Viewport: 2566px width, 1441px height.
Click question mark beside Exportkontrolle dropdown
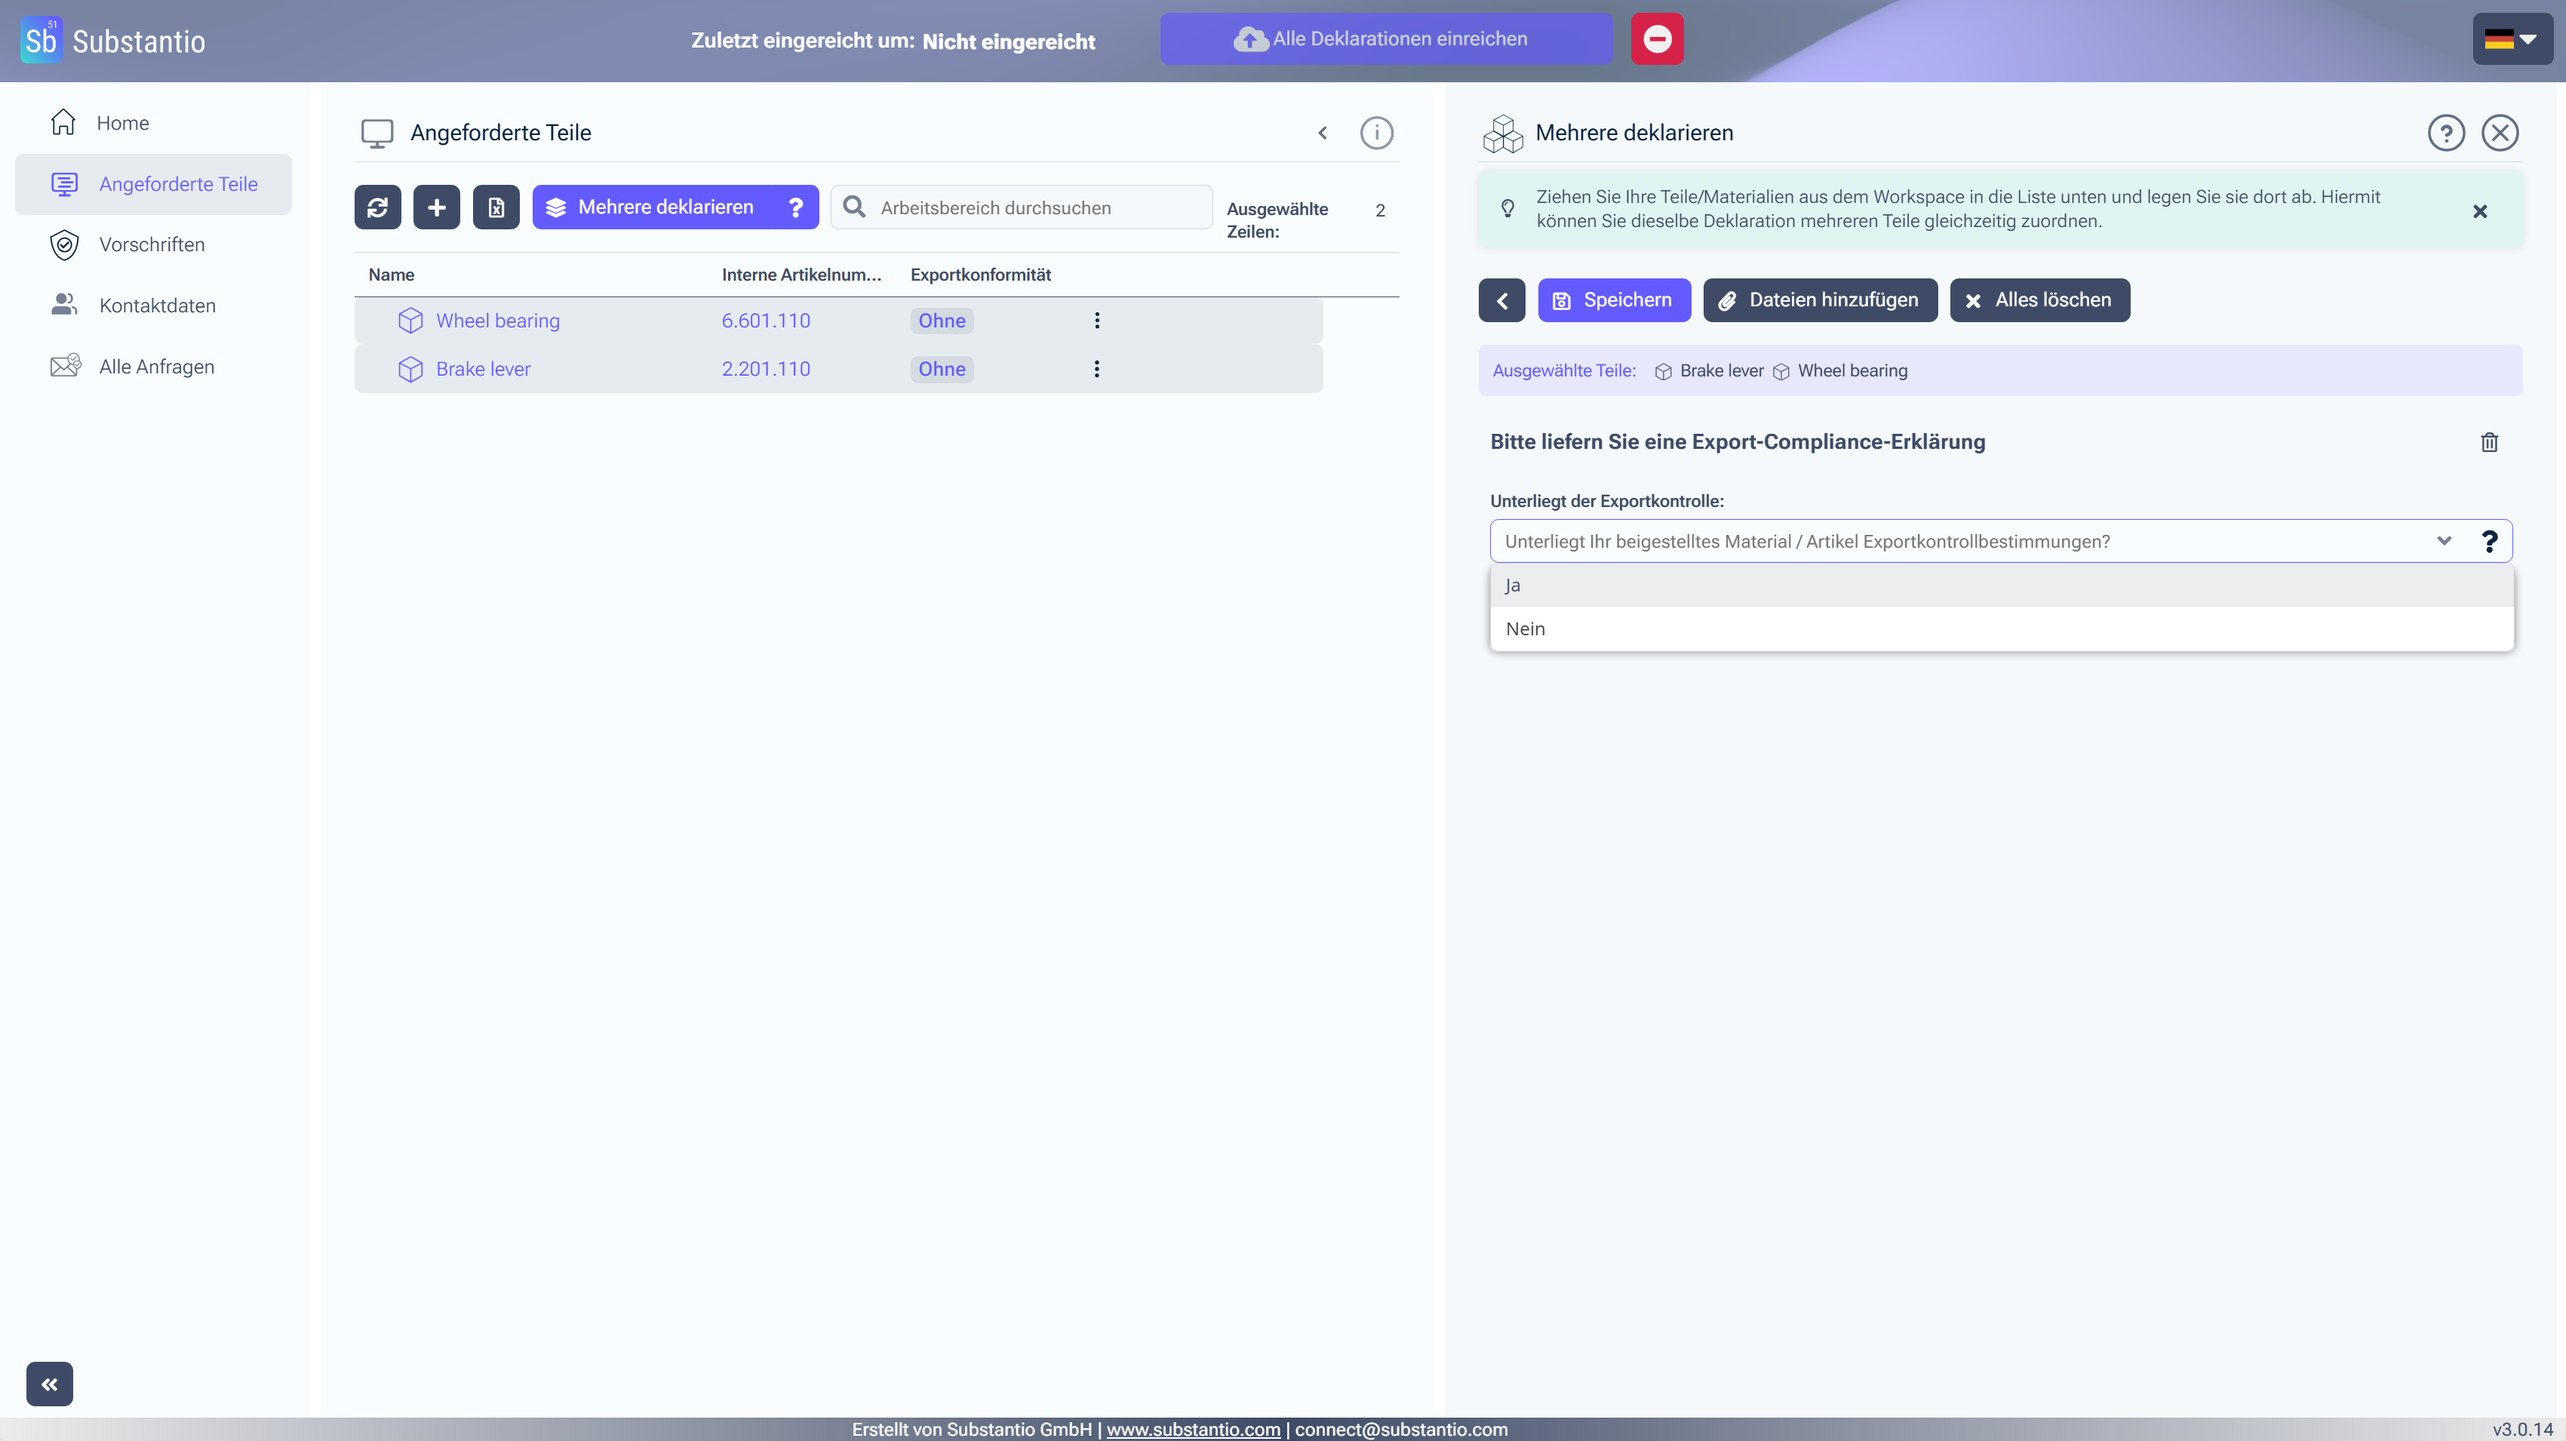(x=2488, y=541)
